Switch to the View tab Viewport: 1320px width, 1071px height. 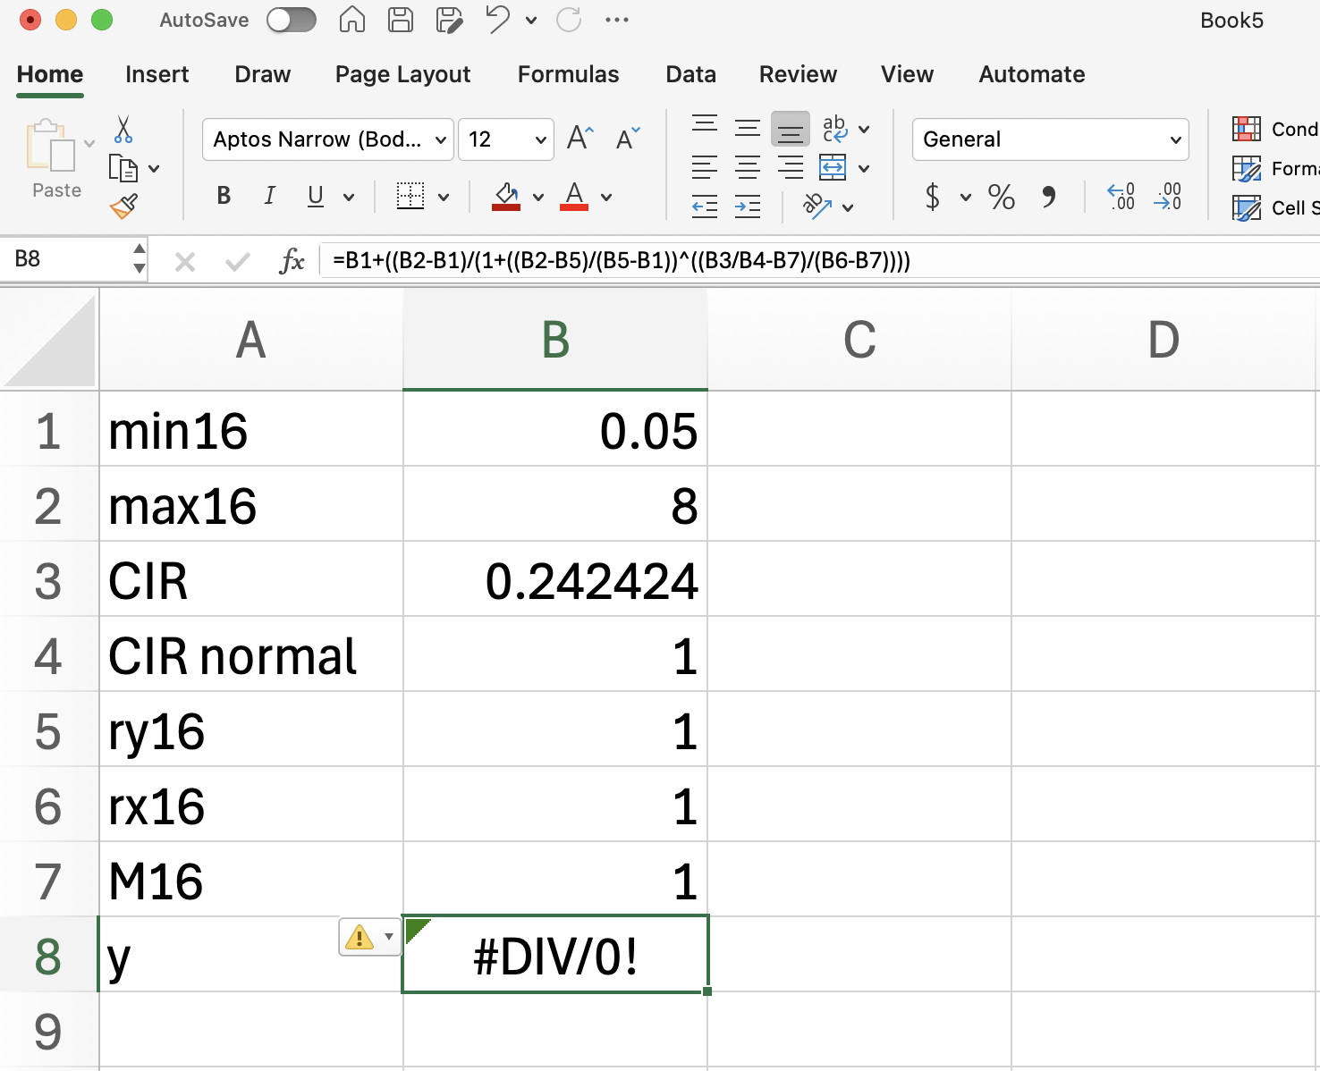tap(907, 74)
